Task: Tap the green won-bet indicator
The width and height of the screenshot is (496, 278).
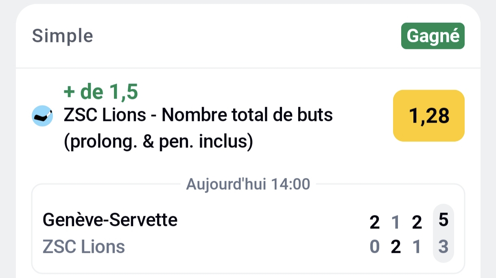Action: pyautogui.click(x=433, y=35)
